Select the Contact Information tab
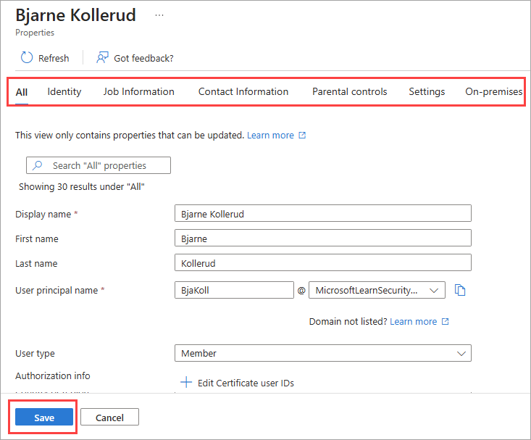The height and width of the screenshot is (440, 531). tap(243, 91)
